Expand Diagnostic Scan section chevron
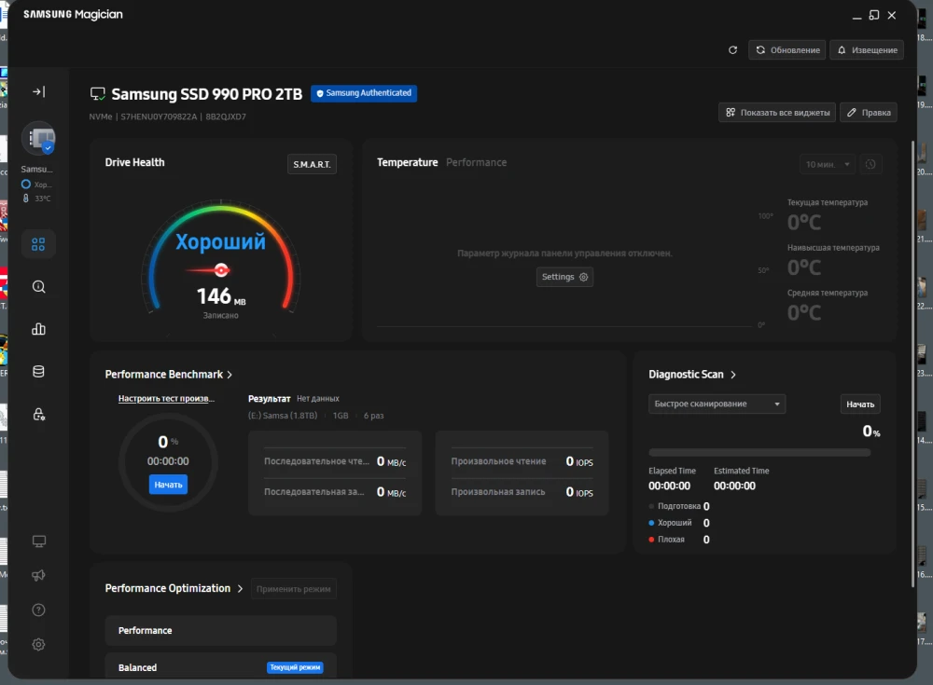The height and width of the screenshot is (685, 933). coord(733,375)
